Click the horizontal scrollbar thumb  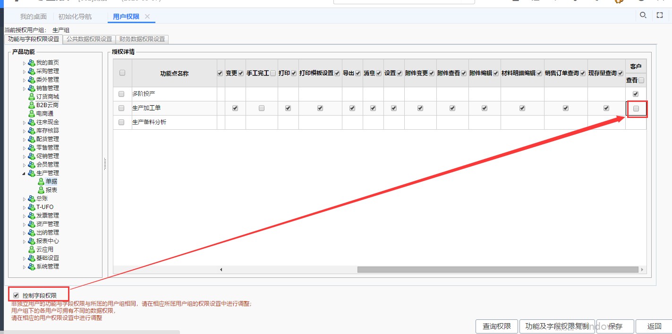tap(498, 270)
